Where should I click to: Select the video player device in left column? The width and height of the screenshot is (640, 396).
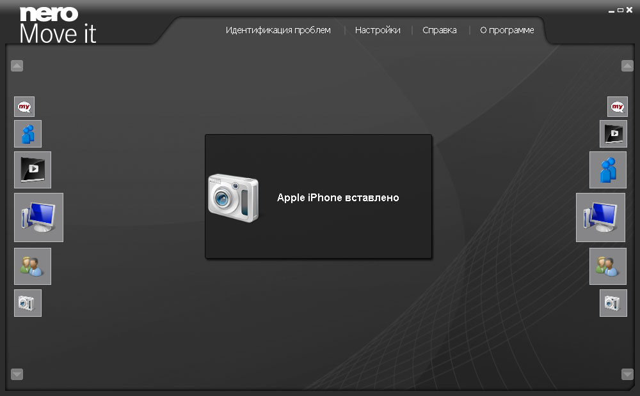point(33,170)
